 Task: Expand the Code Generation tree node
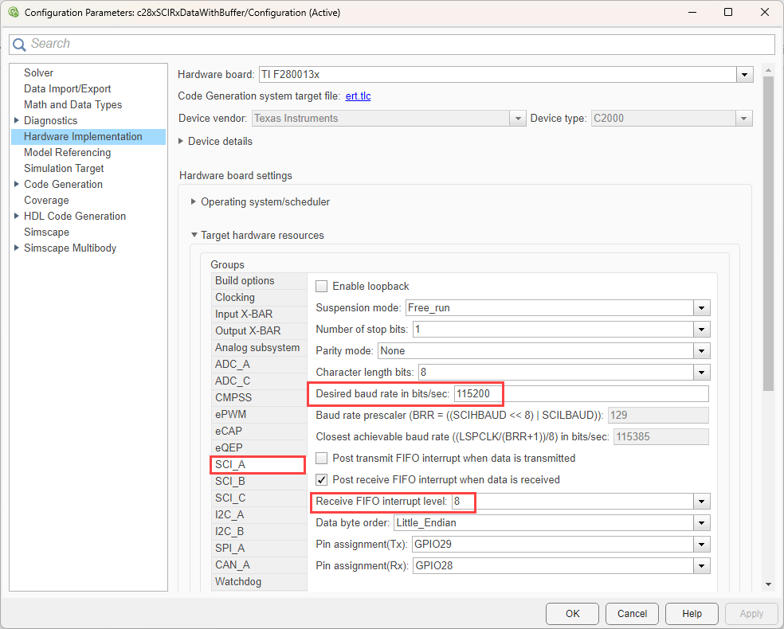tap(17, 185)
